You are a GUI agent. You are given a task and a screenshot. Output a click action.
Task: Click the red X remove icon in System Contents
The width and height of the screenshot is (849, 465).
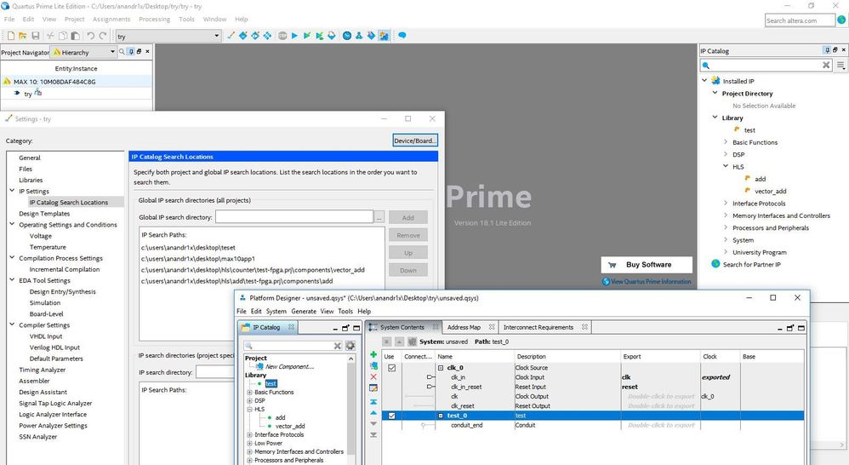pos(373,376)
